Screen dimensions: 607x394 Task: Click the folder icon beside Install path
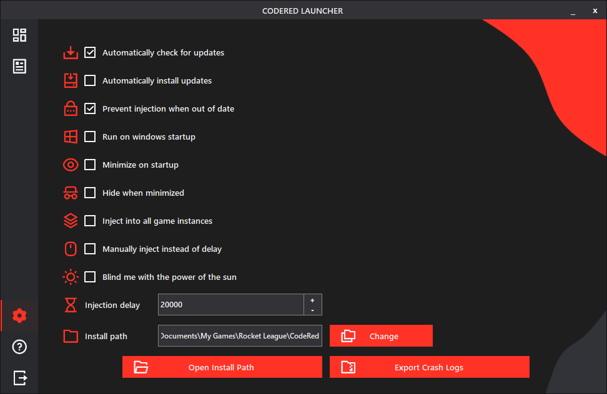(71, 336)
